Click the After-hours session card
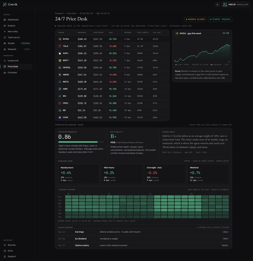This screenshot has height=261, width=253. pos(122,174)
